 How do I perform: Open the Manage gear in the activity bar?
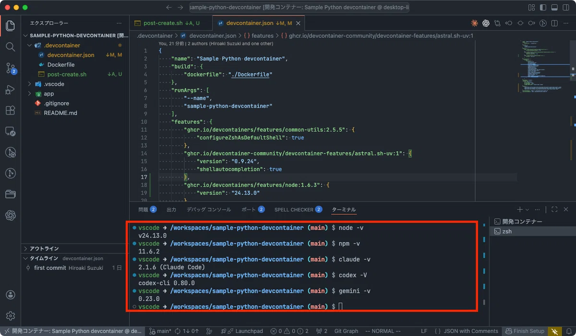pyautogui.click(x=10, y=315)
